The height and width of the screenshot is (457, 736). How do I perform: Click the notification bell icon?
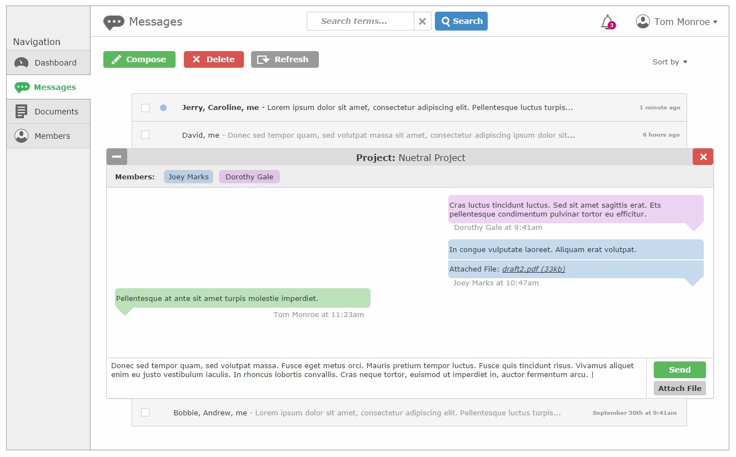click(607, 22)
